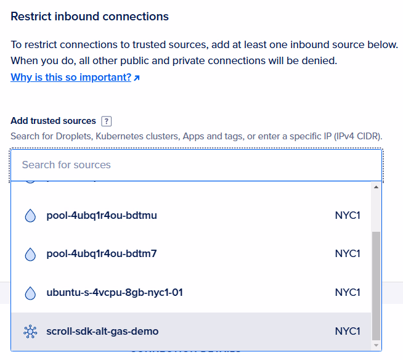Click the droplet icon for ubuntu-s-4vcpu-8gb-nyc1-01
Viewport: 403px width, 360px height.
(30, 292)
